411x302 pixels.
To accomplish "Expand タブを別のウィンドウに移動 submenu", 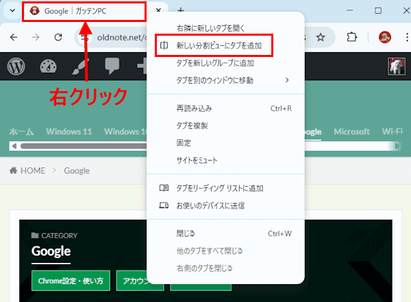I will (x=225, y=80).
